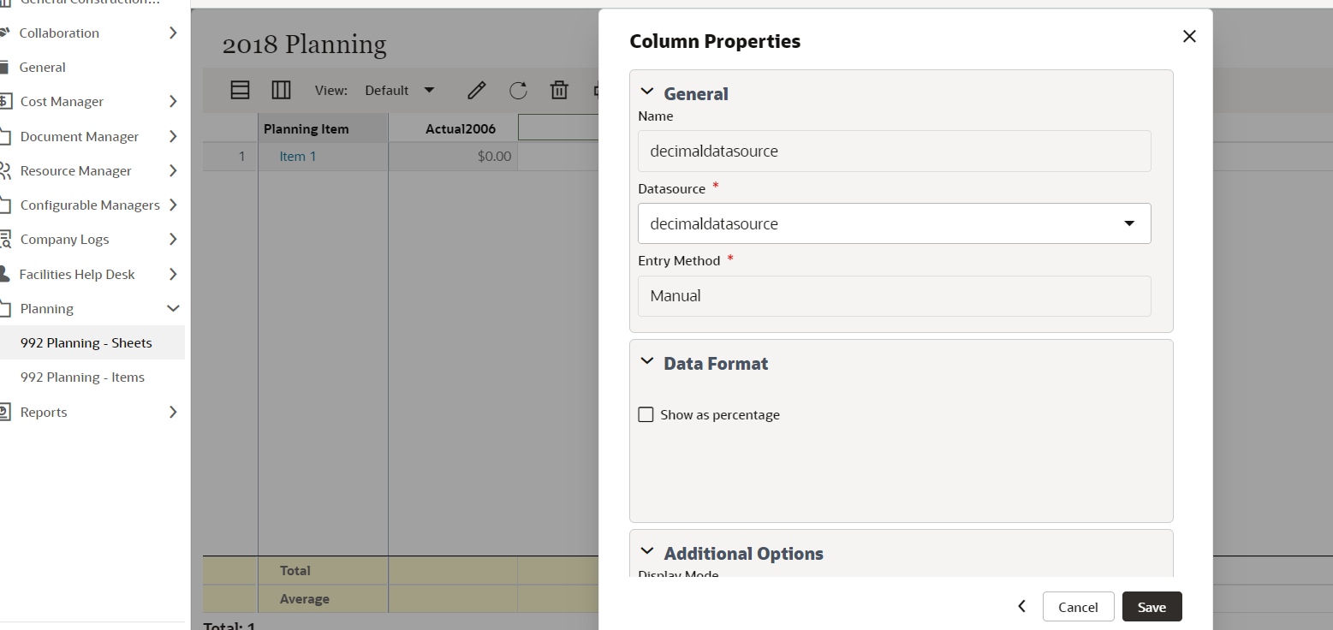
Task: Collapse the Data Format section
Action: pos(647,362)
